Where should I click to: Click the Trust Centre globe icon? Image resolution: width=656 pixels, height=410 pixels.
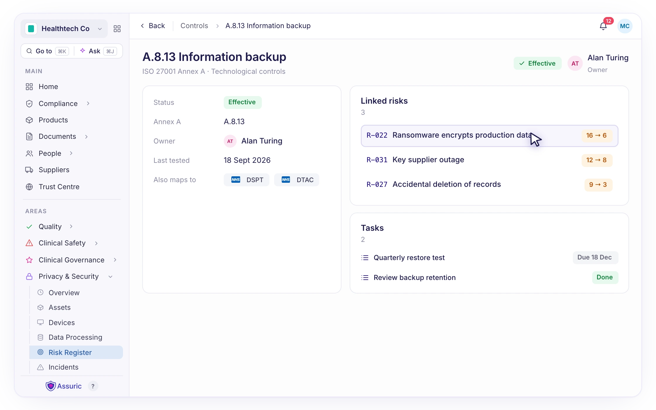[x=29, y=187]
